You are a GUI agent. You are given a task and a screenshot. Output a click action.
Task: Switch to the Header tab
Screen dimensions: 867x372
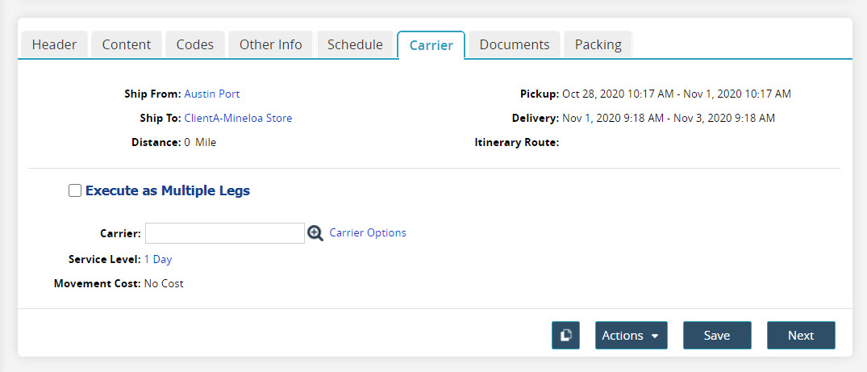pos(54,44)
